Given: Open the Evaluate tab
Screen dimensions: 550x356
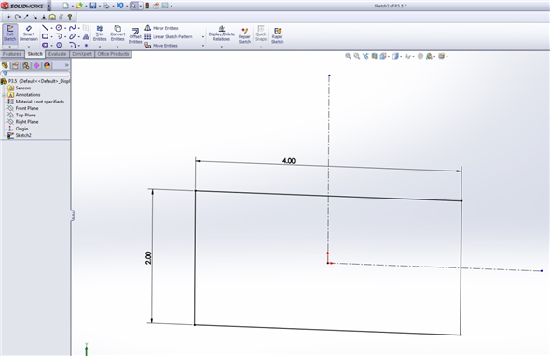Looking at the screenshot, I should (x=57, y=54).
